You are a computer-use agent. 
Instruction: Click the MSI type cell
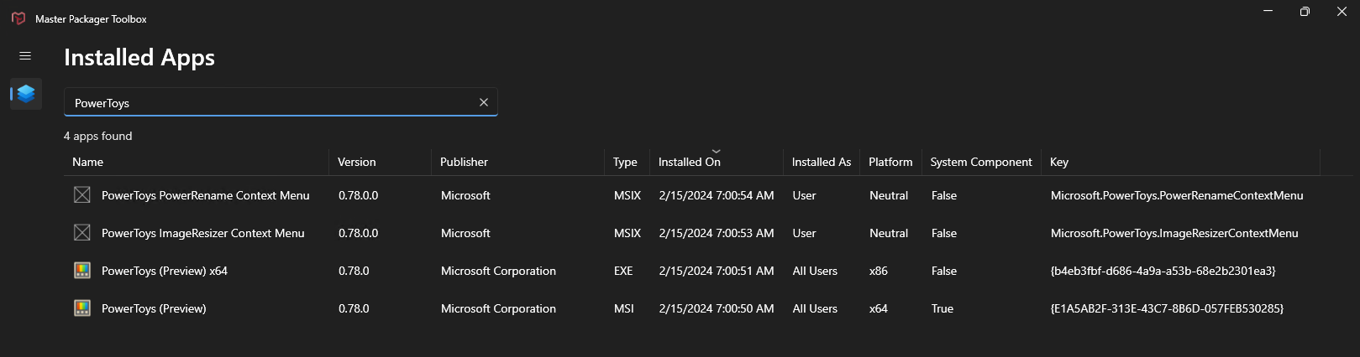[624, 308]
